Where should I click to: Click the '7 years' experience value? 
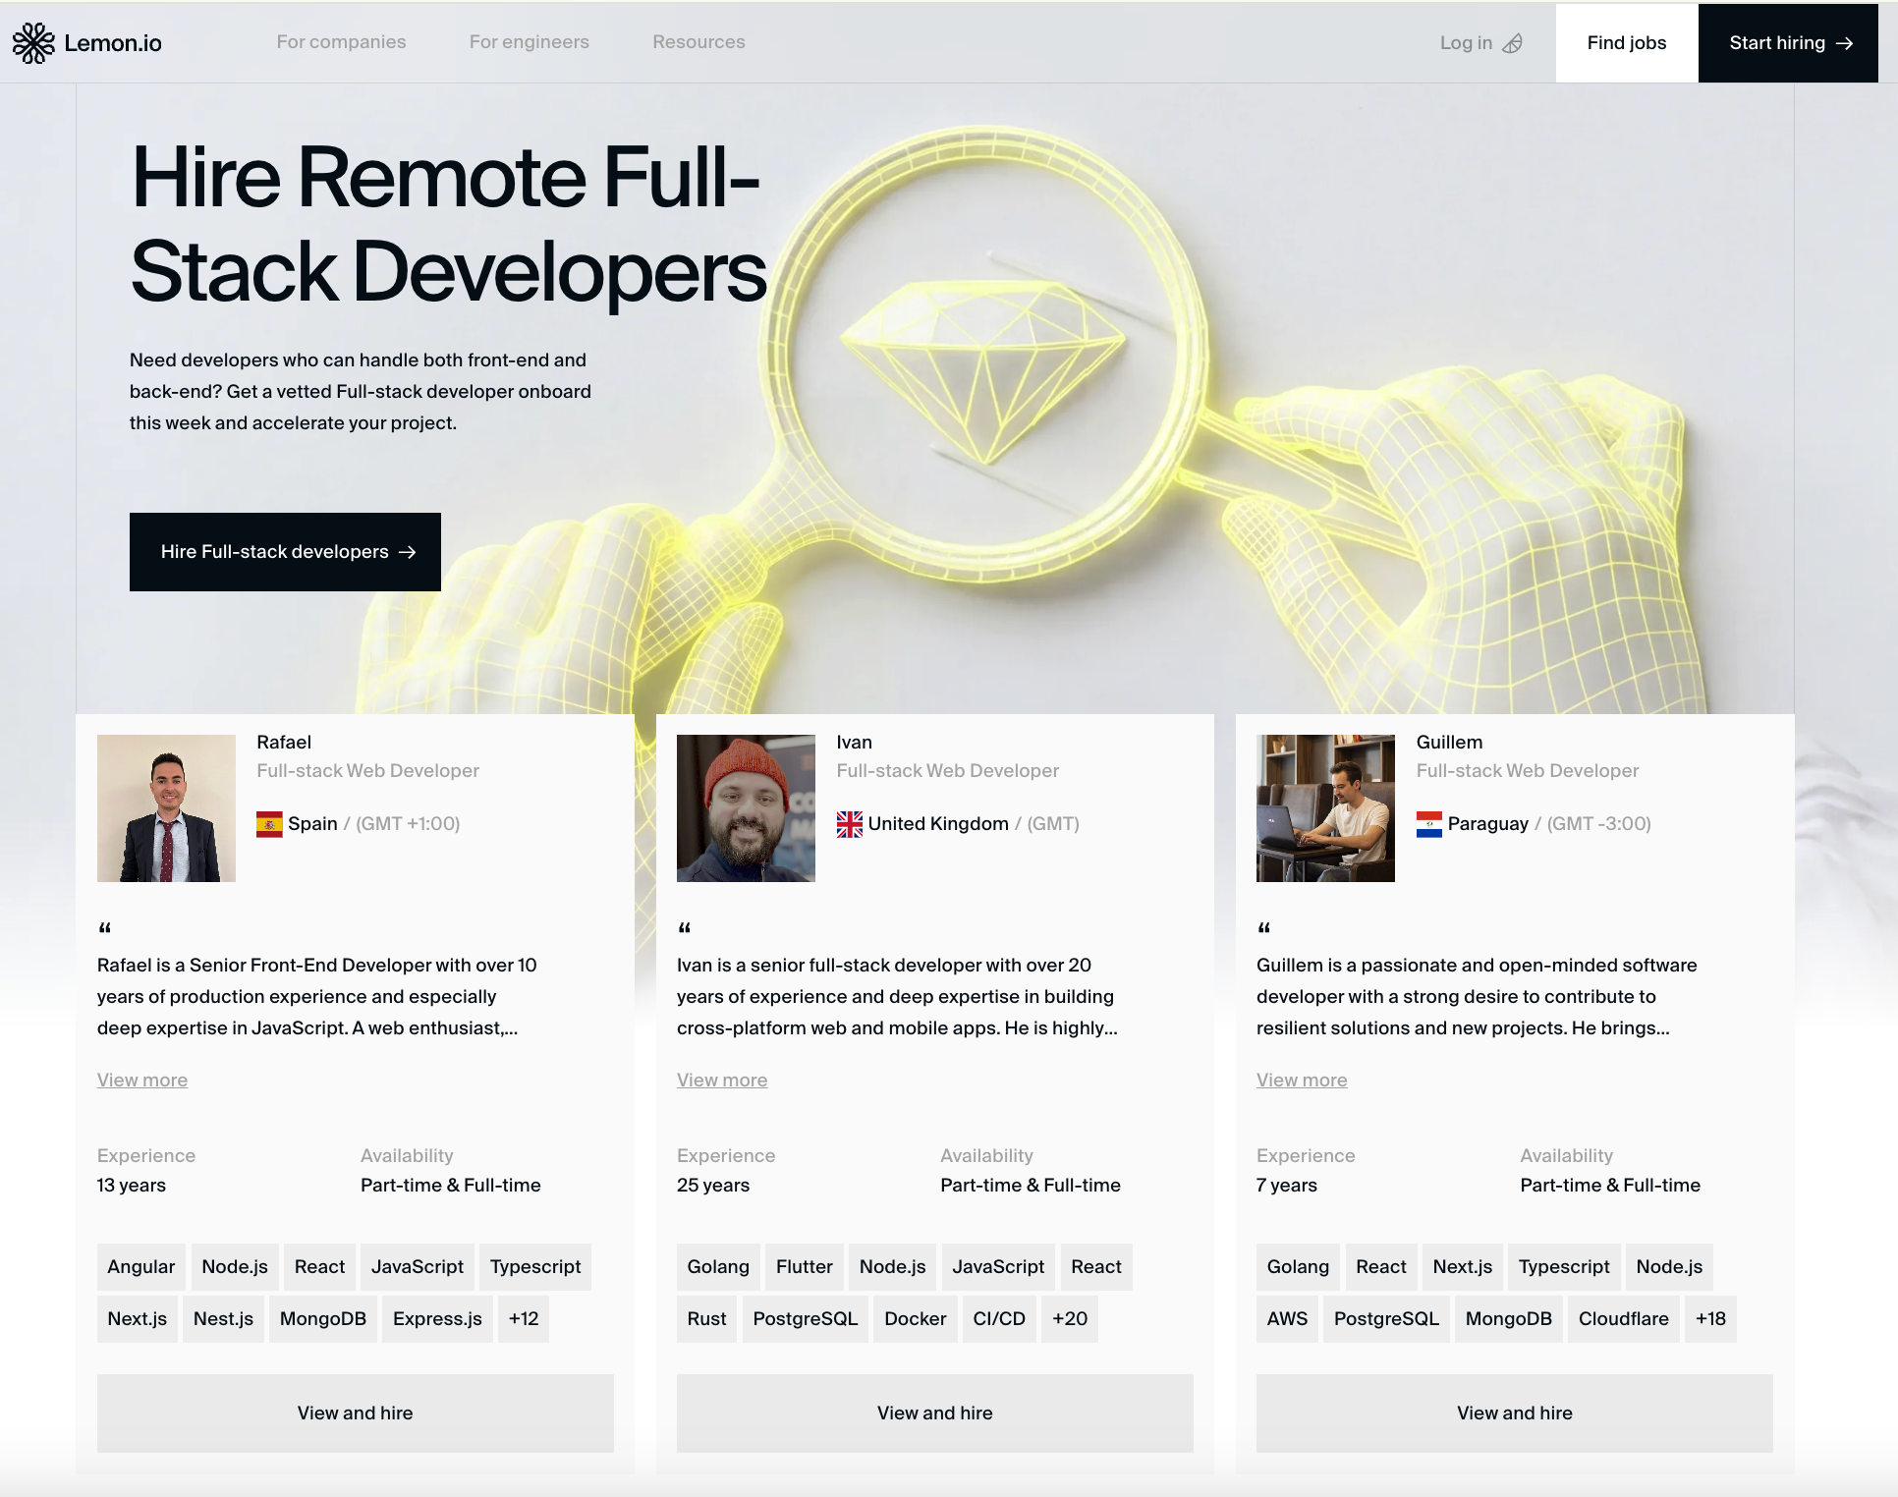pyautogui.click(x=1287, y=1186)
